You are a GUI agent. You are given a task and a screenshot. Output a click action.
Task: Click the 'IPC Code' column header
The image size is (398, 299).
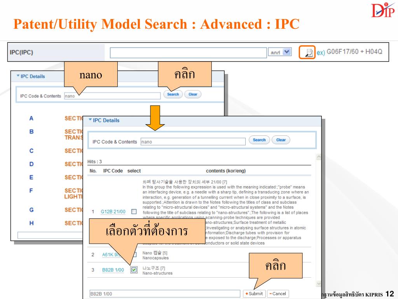[113, 171]
